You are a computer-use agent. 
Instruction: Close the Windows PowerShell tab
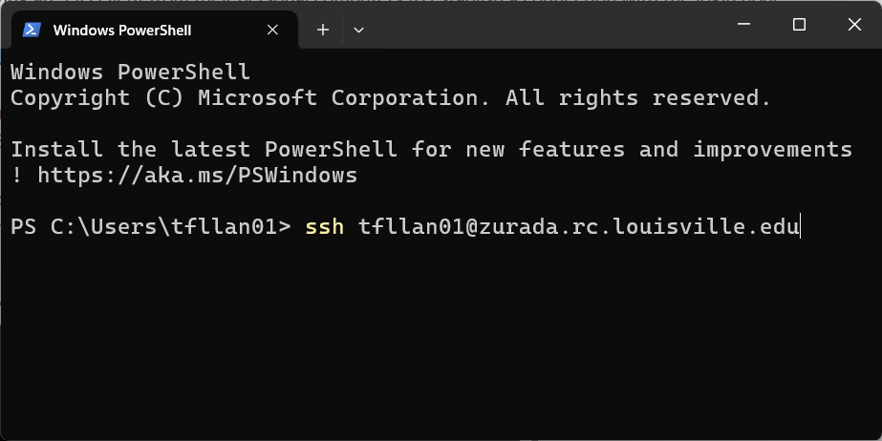[x=272, y=30]
